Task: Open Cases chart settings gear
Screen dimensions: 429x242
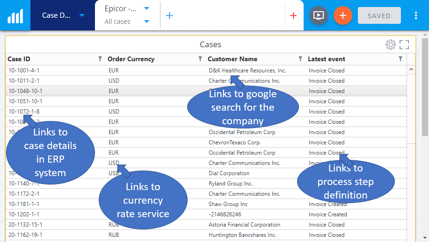Action: 391,44
